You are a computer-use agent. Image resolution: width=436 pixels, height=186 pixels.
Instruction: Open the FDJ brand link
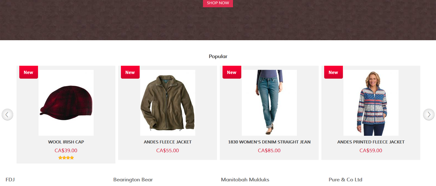[10, 180]
